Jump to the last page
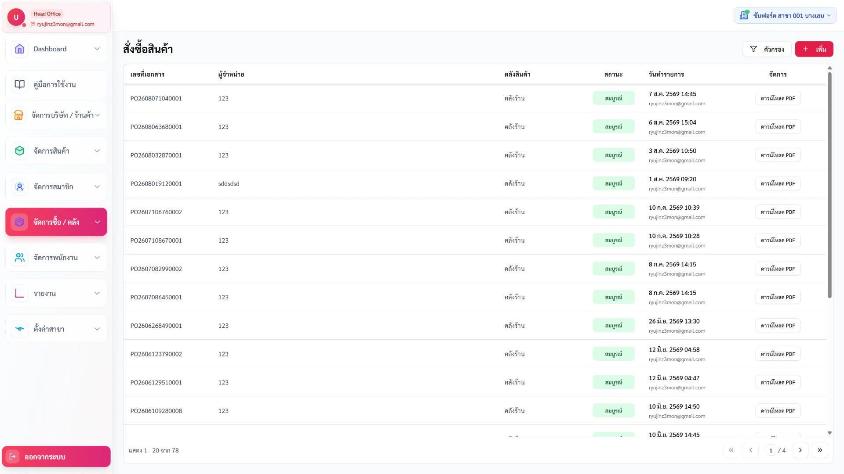This screenshot has width=844, height=474. (820, 450)
